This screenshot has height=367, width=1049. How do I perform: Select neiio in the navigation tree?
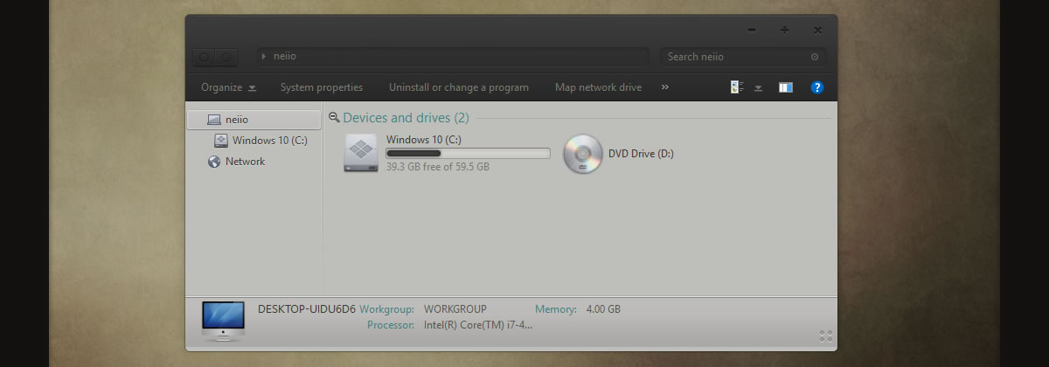(254, 119)
